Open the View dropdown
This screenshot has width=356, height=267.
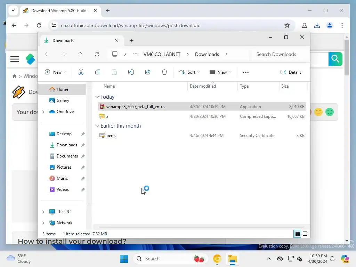[220, 72]
